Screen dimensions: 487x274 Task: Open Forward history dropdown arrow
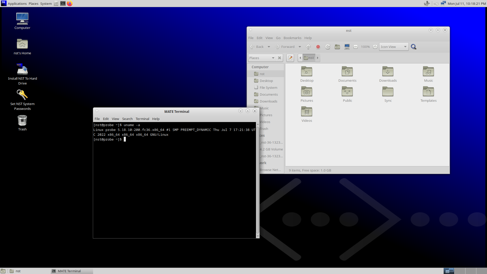[x=300, y=47]
